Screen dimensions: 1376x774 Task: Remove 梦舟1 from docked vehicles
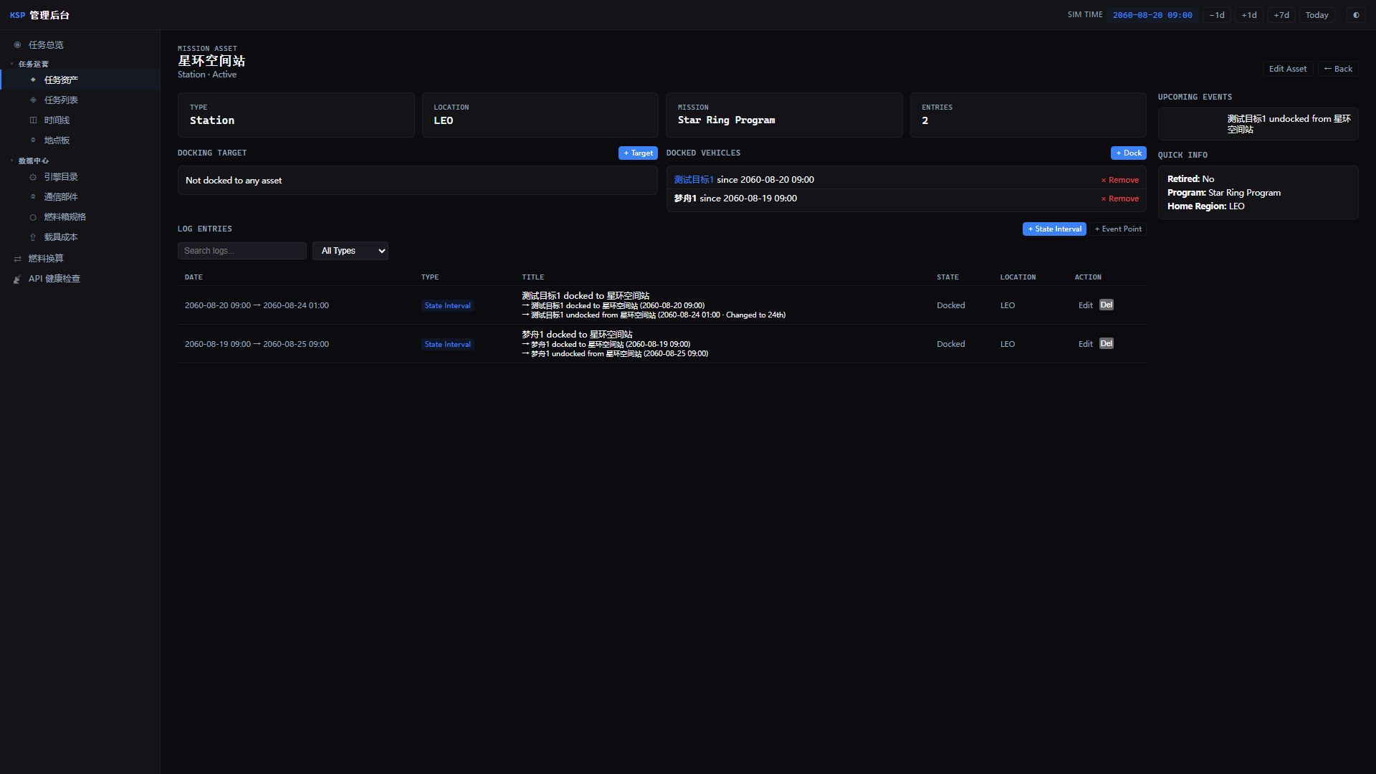(x=1120, y=199)
